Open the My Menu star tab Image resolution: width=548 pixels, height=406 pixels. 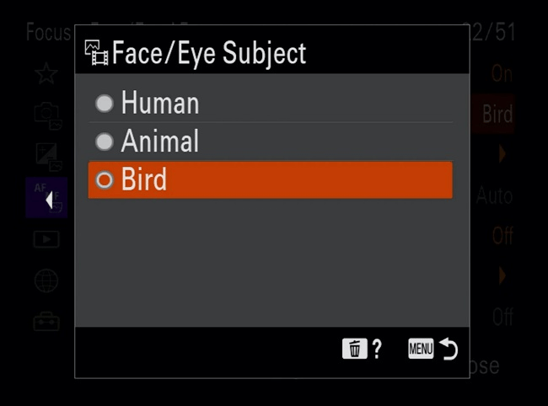(46, 73)
